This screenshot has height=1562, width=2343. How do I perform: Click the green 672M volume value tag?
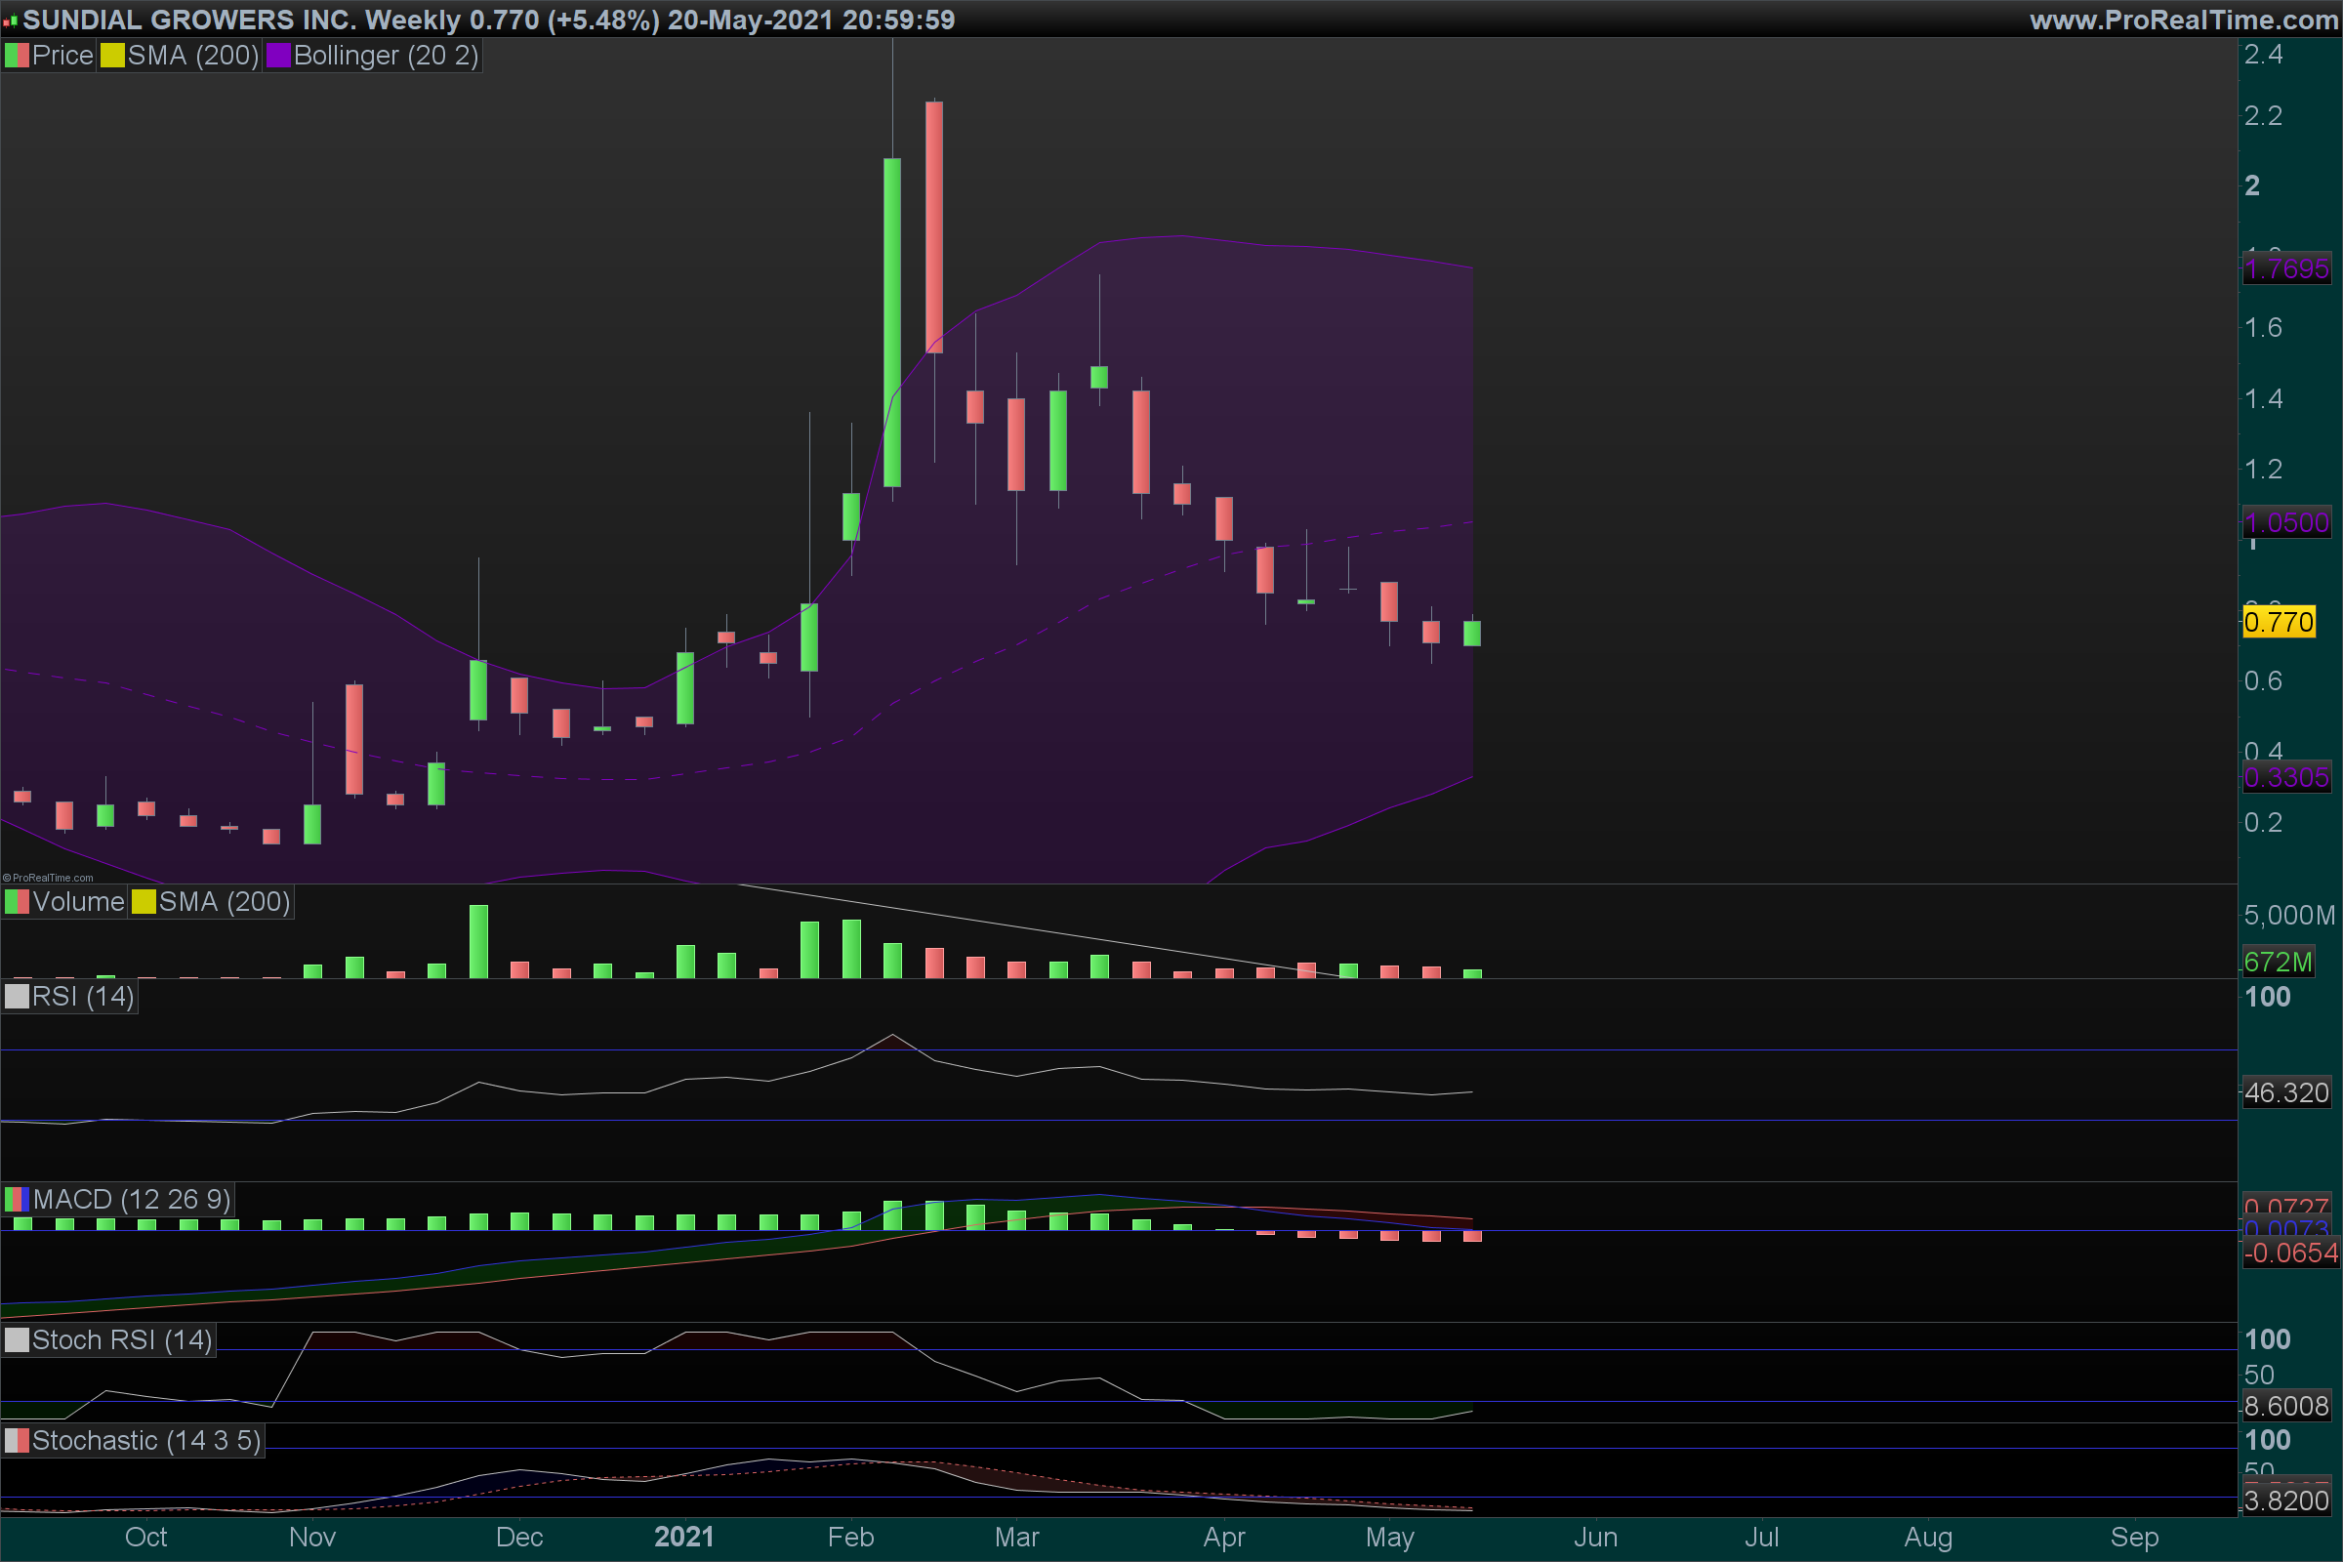click(x=2278, y=963)
